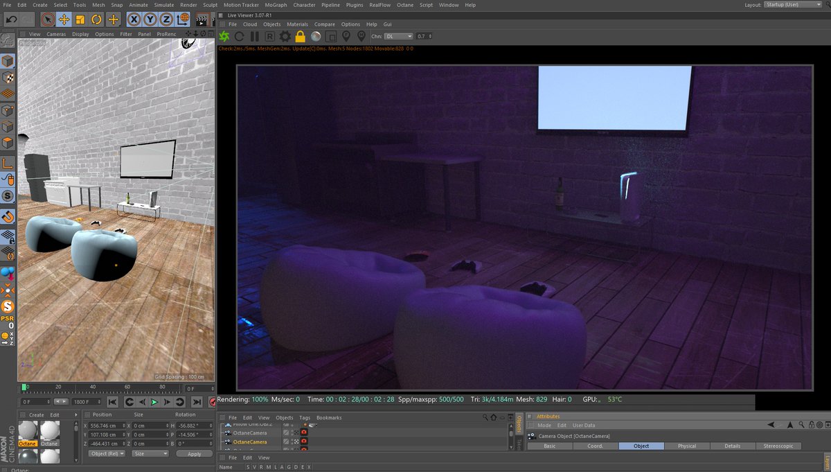Open the Live Viewer Compare menu

point(325,24)
